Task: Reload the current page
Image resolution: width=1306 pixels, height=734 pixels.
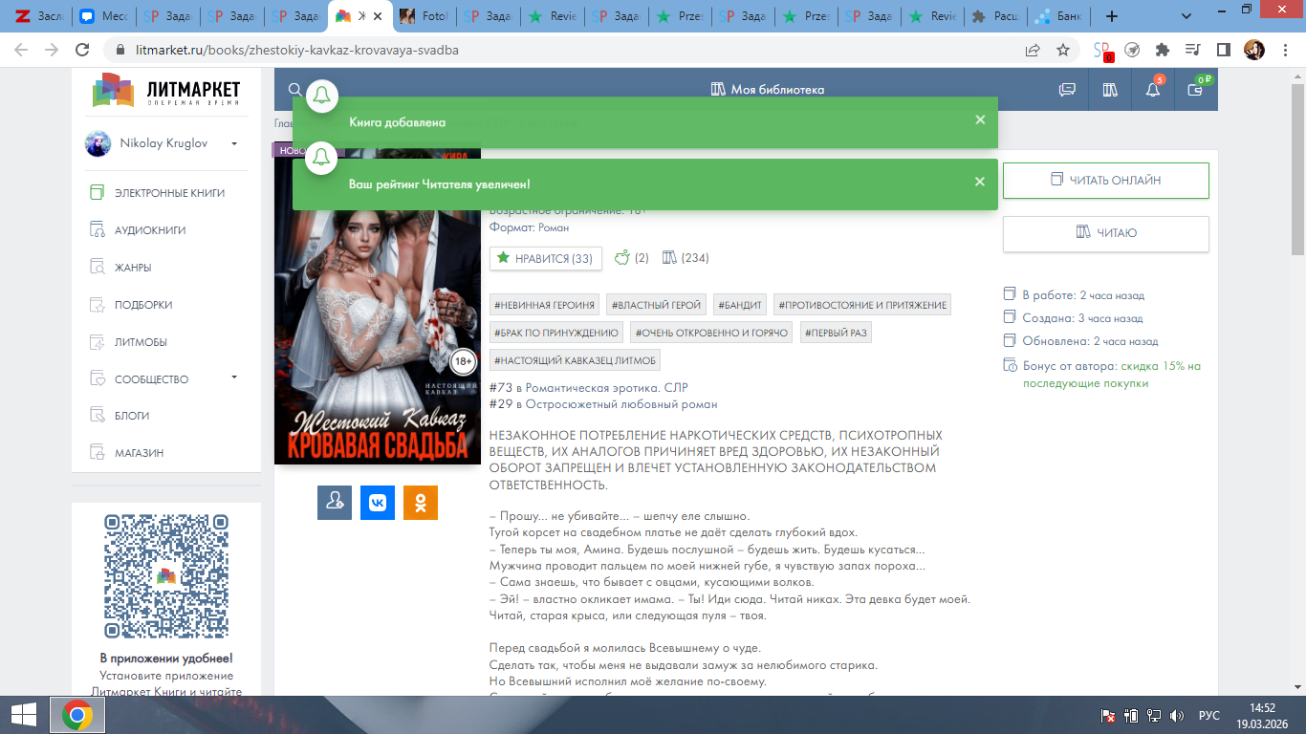Action: click(81, 50)
